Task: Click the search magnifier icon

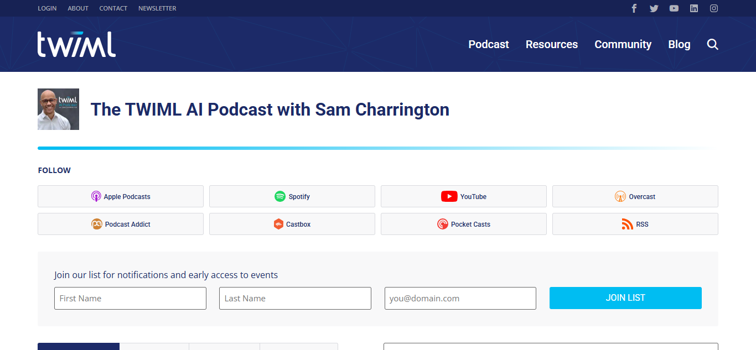Action: 713,45
